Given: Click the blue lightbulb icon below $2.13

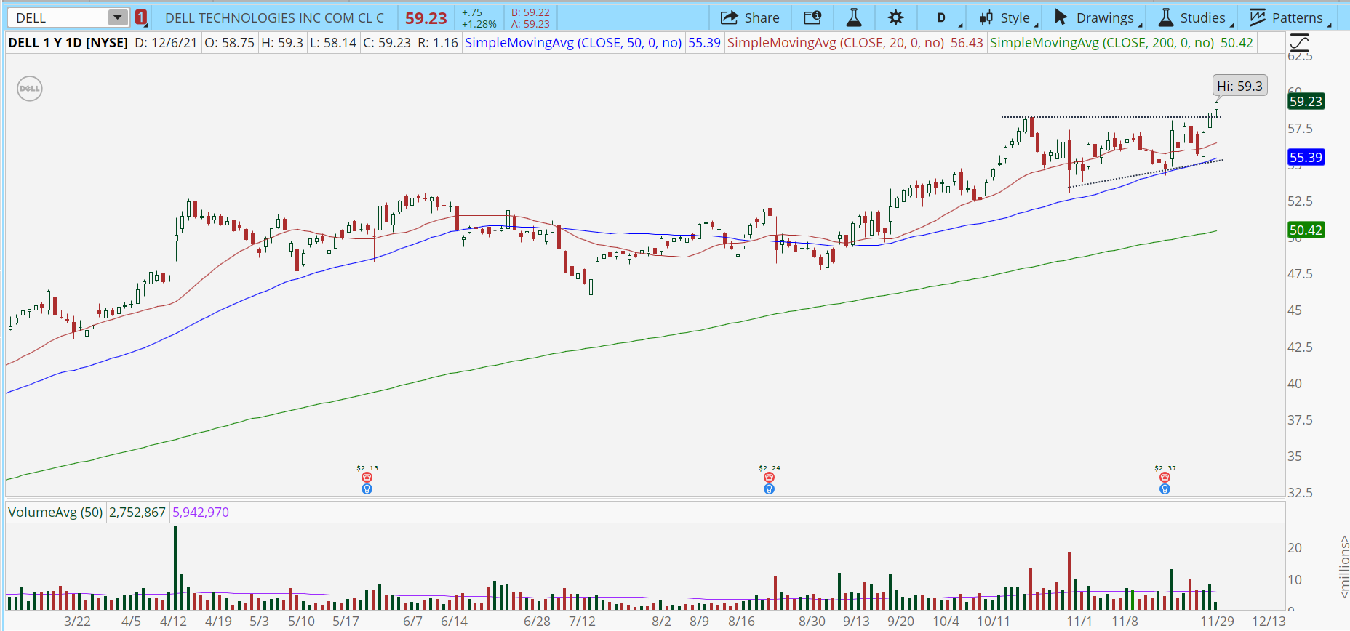Looking at the screenshot, I should tap(367, 489).
